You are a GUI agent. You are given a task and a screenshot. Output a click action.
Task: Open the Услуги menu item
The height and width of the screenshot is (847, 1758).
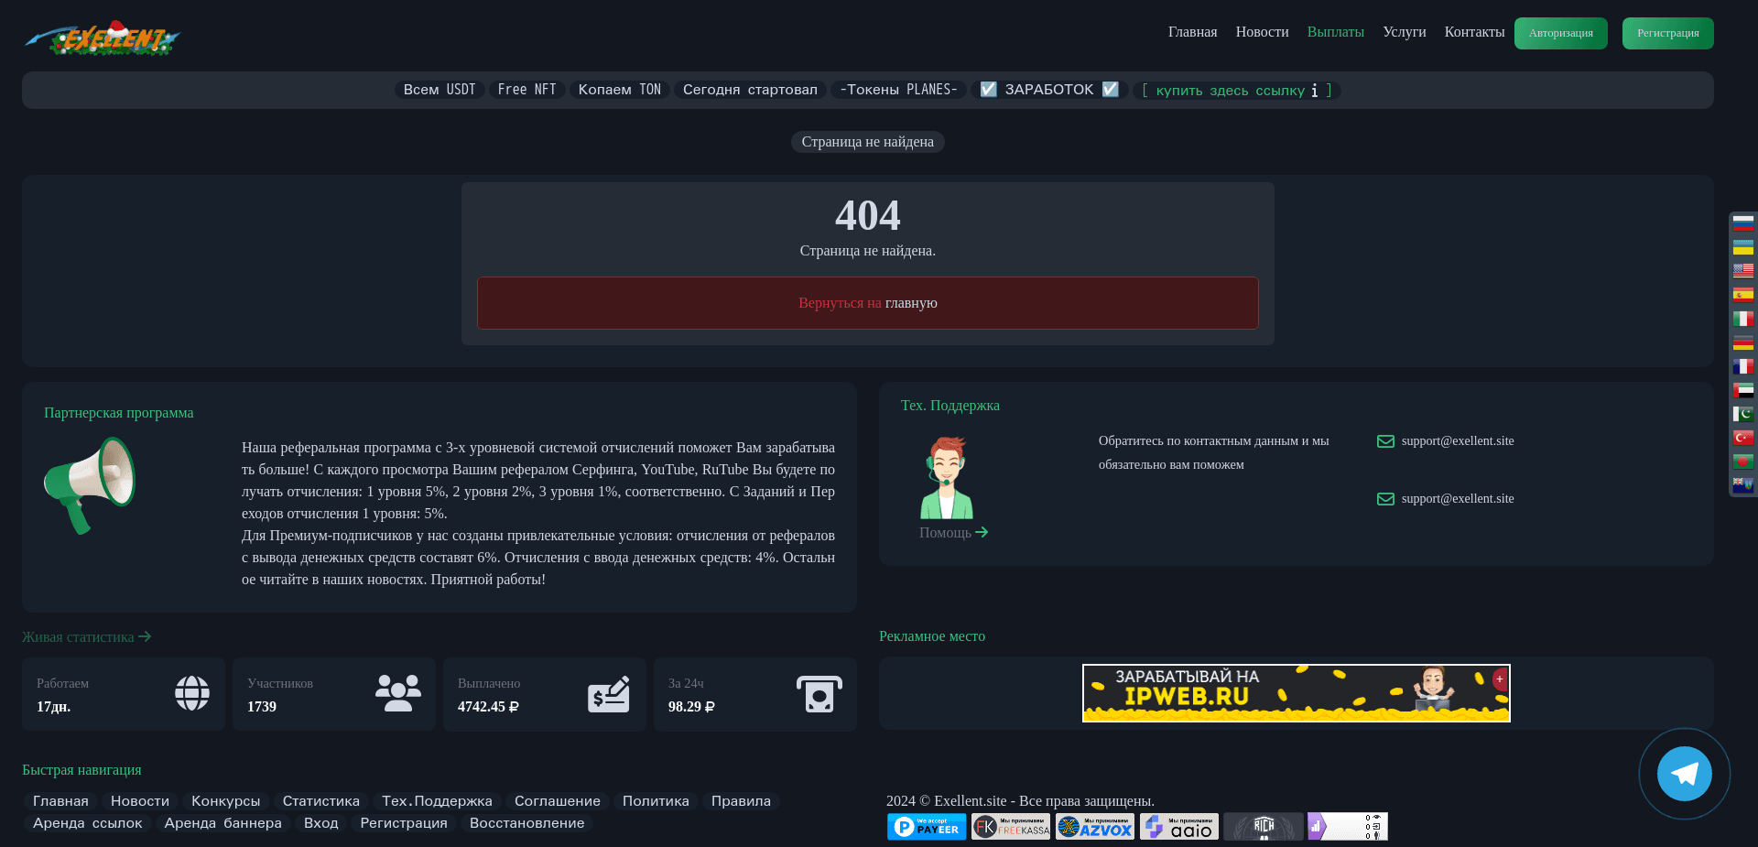tap(1404, 32)
